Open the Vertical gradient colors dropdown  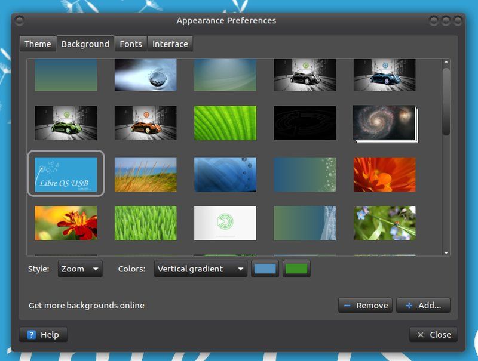pyautogui.click(x=200, y=269)
